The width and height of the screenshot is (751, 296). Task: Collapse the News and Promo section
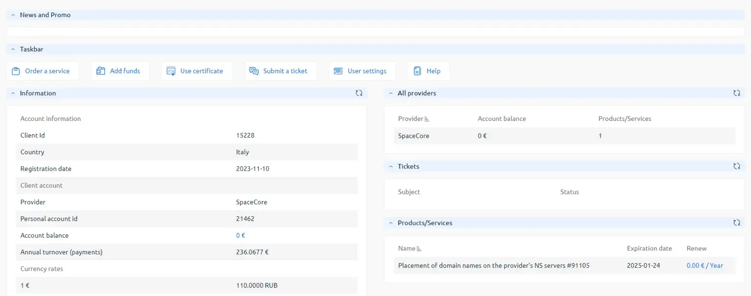[x=13, y=15]
